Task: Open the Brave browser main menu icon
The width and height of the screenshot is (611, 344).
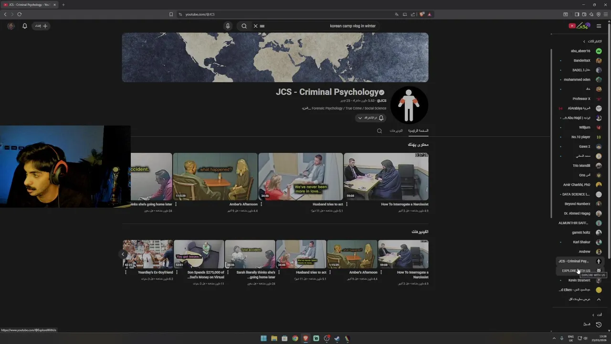Action: pos(606,14)
